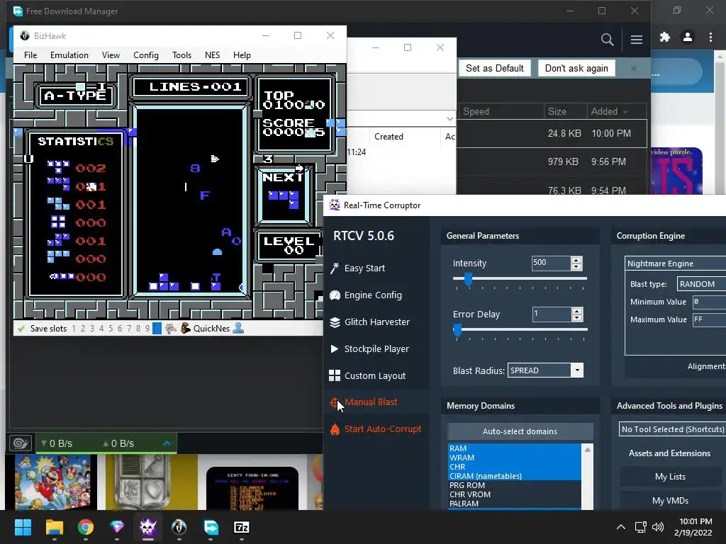Click the highlighted pause indicator in BizHawk status bar
Image resolution: width=726 pixels, height=544 pixels.
(157, 329)
